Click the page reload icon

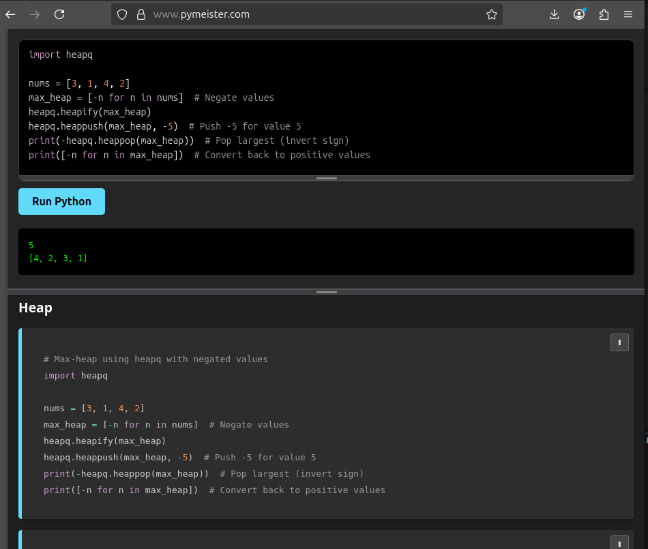click(x=59, y=14)
